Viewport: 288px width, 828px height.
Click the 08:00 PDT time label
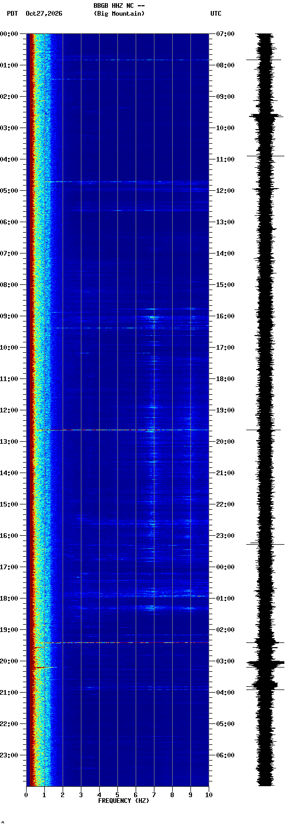9,285
